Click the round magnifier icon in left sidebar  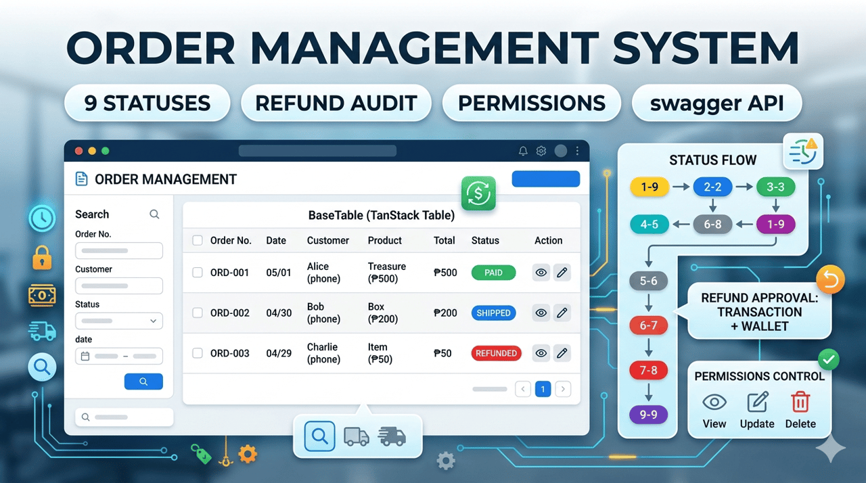42,368
